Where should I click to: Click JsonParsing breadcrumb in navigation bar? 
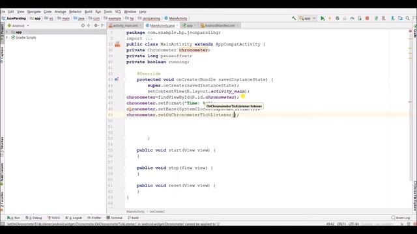[x=14, y=18]
